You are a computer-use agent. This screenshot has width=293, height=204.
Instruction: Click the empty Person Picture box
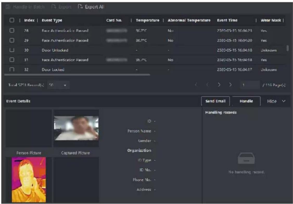pos(29,128)
